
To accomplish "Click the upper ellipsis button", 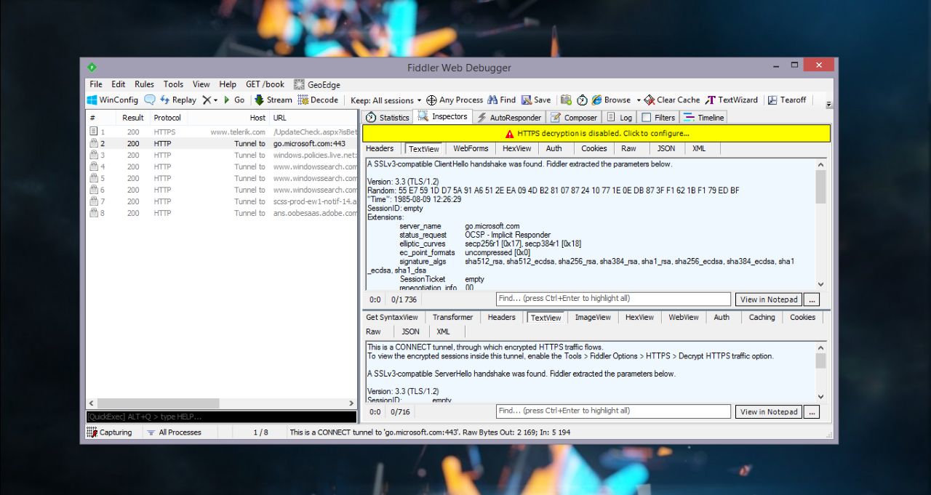I will tap(812, 299).
